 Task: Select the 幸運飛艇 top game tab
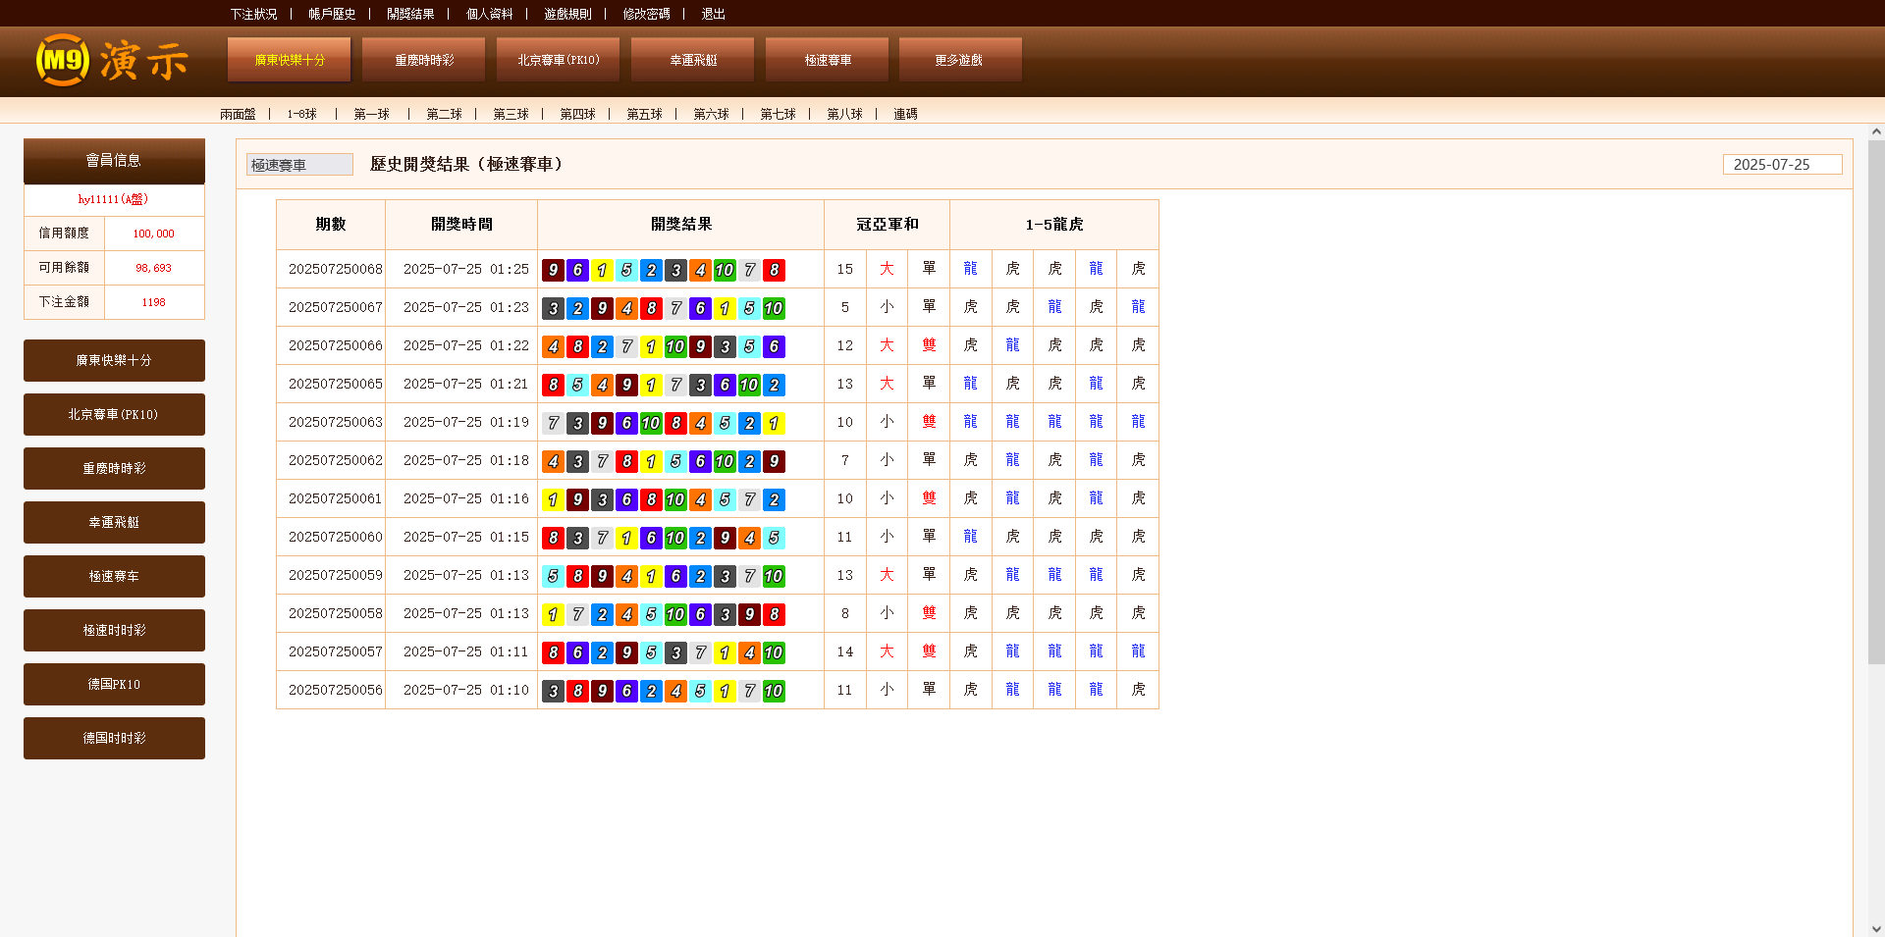click(x=692, y=60)
